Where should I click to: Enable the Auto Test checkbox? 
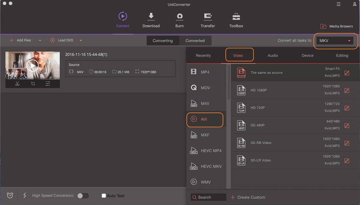(x=104, y=196)
